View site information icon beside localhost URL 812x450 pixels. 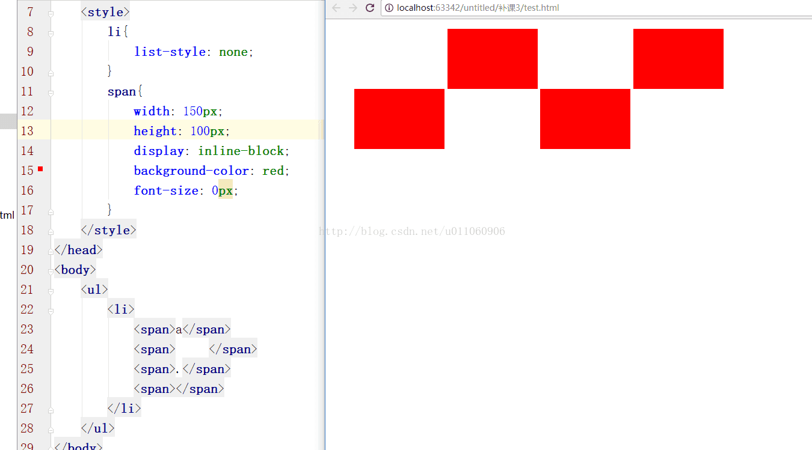coord(389,8)
